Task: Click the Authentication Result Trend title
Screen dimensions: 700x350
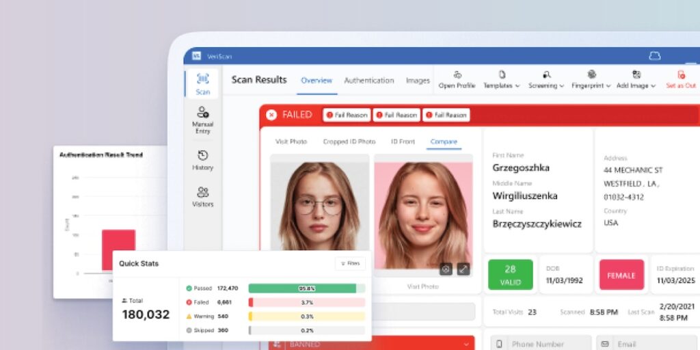Action: pyautogui.click(x=101, y=154)
